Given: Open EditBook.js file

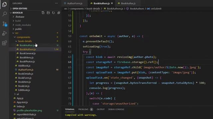Looking at the screenshot, I should pos(24,90).
